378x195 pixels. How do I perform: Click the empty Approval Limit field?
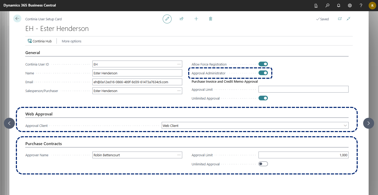click(303, 89)
